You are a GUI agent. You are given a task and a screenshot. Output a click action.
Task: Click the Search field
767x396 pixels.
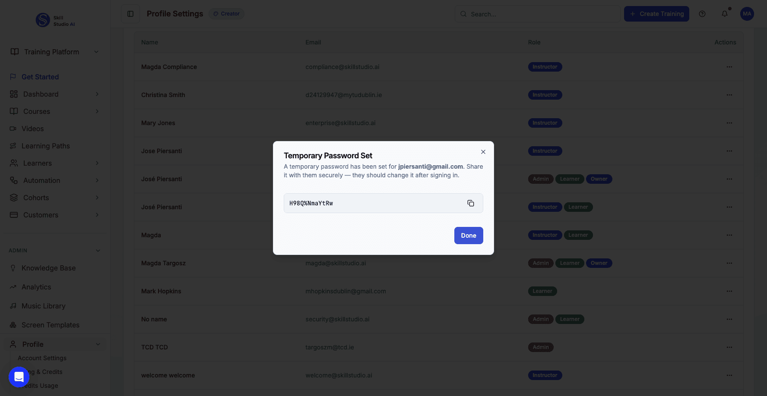(x=537, y=14)
